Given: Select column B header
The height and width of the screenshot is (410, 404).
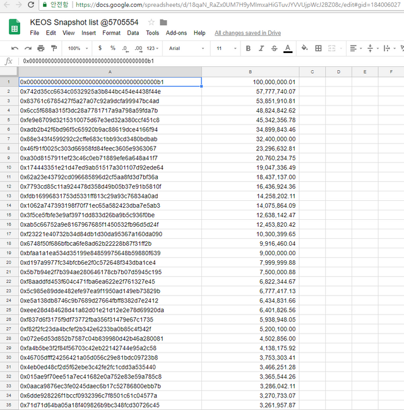Looking at the screenshot, I should (250, 71).
